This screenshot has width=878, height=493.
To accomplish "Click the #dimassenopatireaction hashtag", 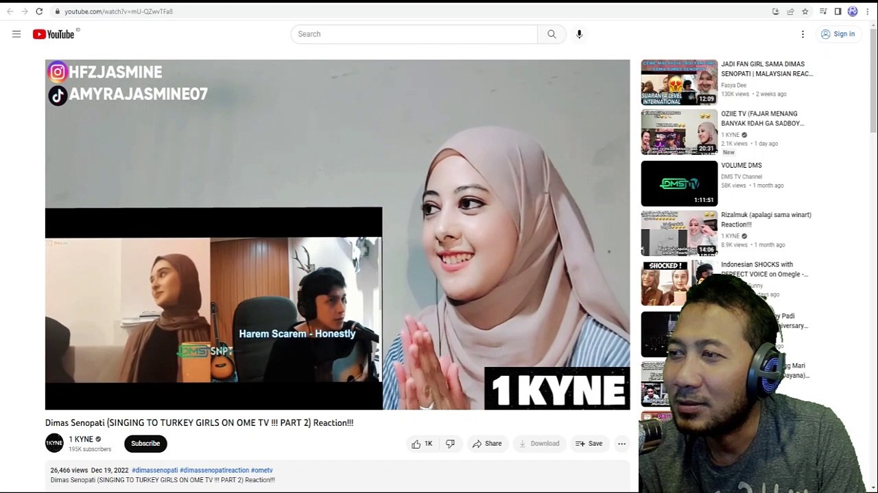I will tap(214, 470).
